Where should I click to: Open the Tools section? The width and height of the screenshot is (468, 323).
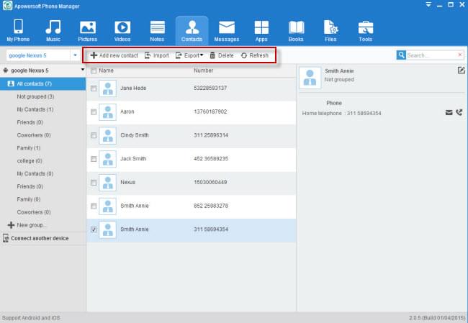pos(366,31)
